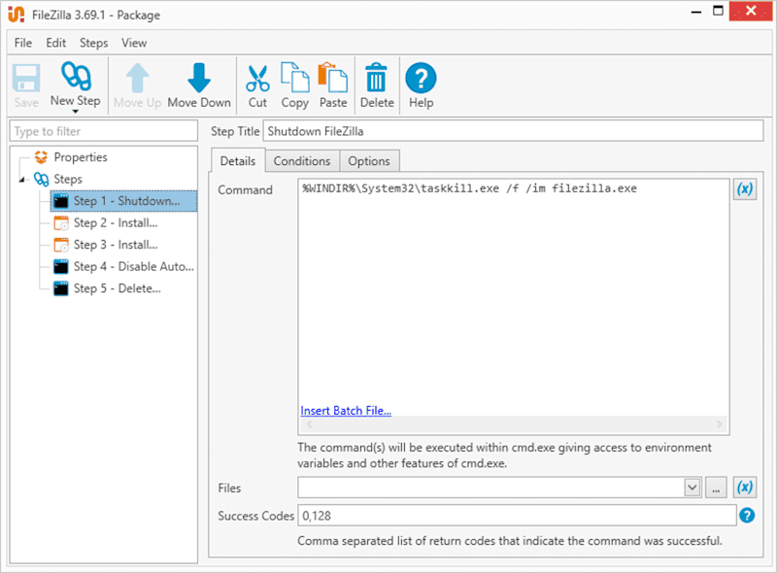Select Step 1 - Shutdown in tree
777x573 pixels.
point(124,201)
